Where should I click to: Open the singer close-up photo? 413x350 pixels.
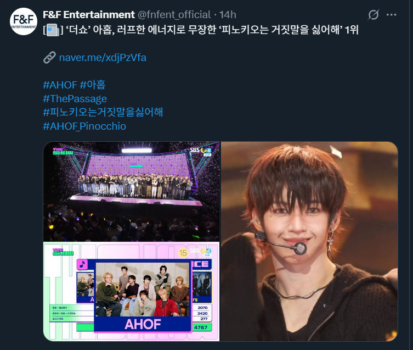click(309, 241)
